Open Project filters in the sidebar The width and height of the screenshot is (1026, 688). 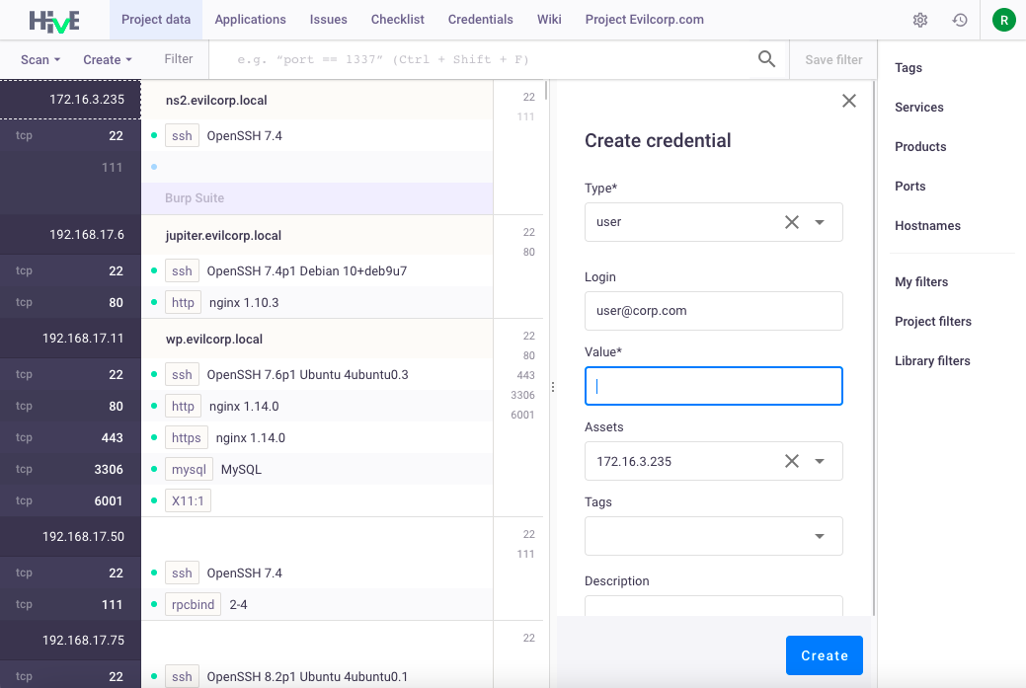[x=932, y=321]
